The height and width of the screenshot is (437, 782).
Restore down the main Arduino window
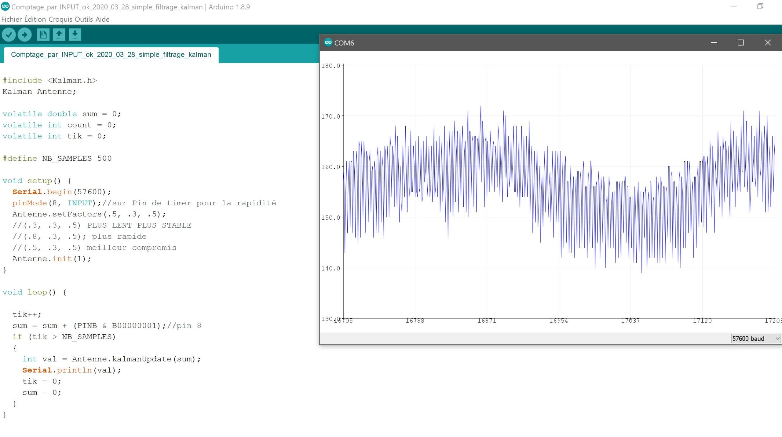tap(760, 6)
